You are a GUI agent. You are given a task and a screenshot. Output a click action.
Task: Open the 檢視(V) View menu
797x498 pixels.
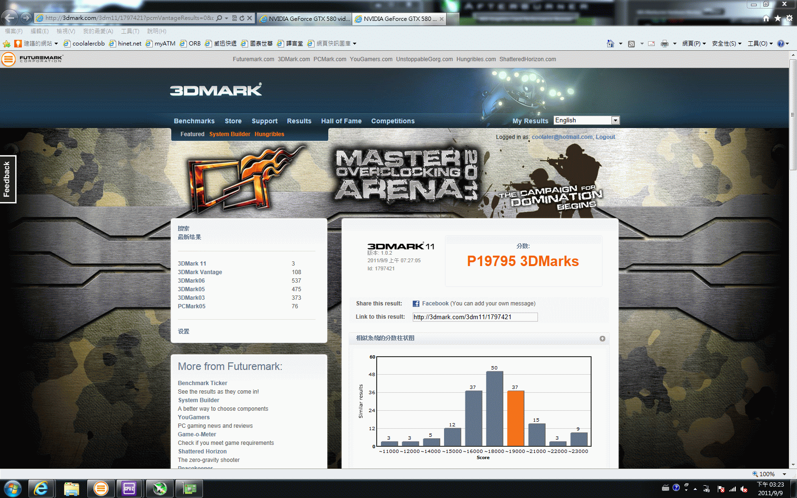(66, 31)
